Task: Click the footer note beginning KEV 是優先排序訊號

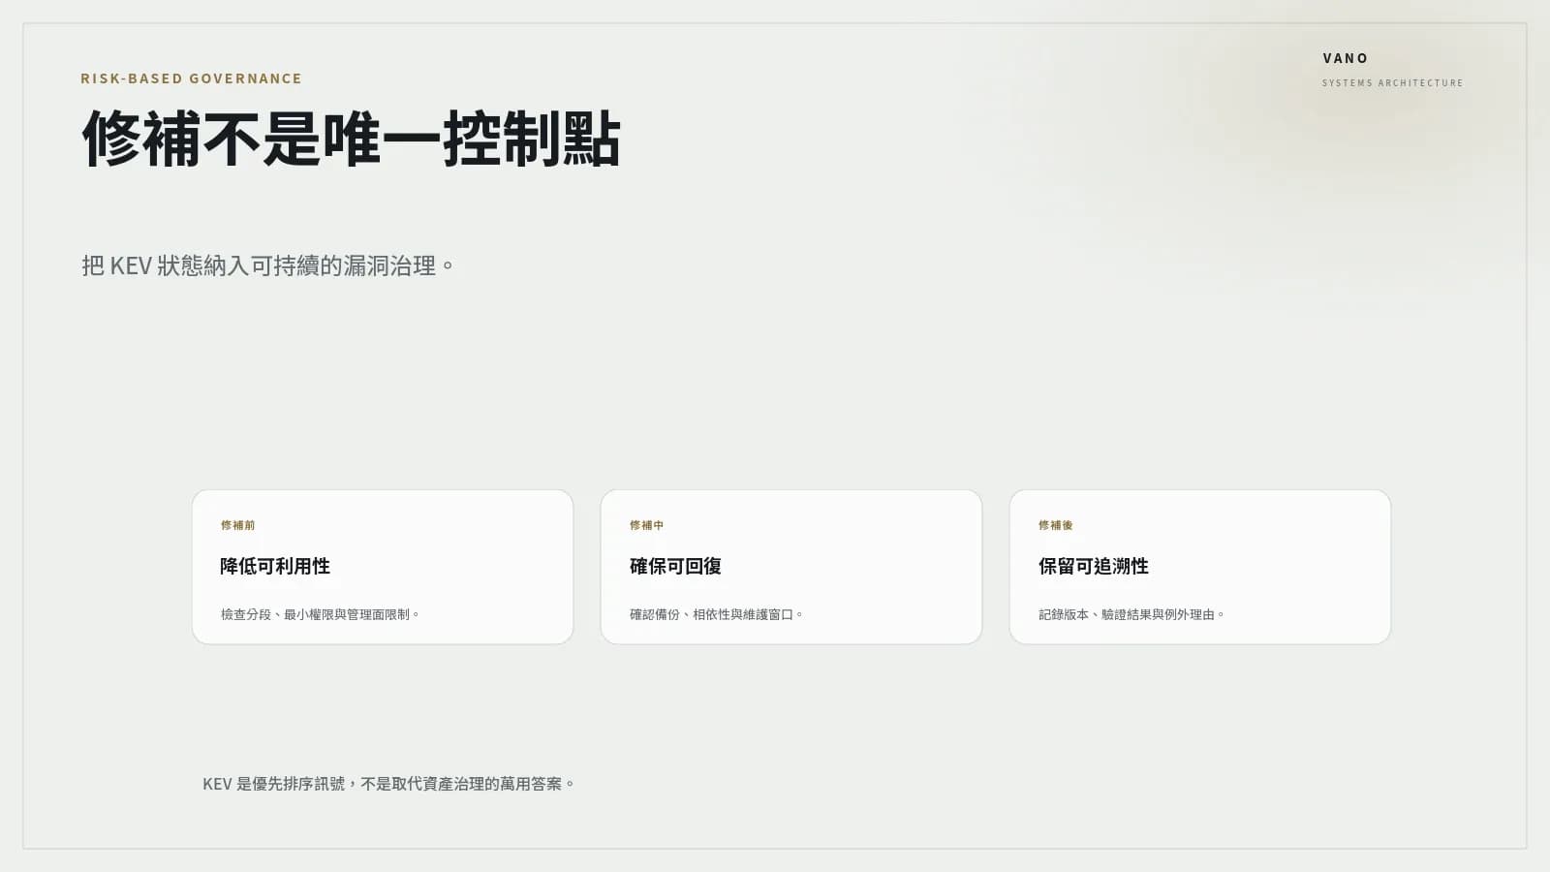Action: [x=387, y=784]
